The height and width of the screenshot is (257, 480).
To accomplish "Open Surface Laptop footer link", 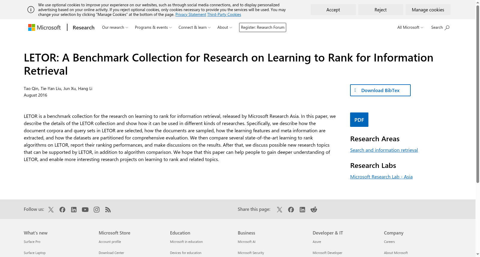I will (35, 253).
